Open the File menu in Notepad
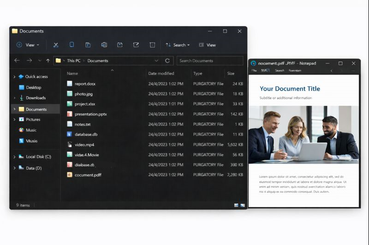 254,71
